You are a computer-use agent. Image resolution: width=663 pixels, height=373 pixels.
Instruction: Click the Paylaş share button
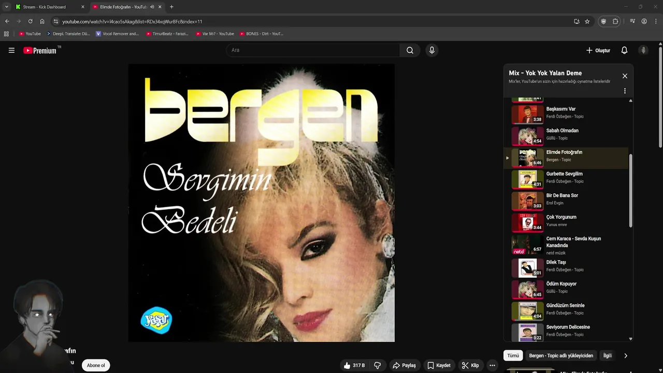coord(404,365)
